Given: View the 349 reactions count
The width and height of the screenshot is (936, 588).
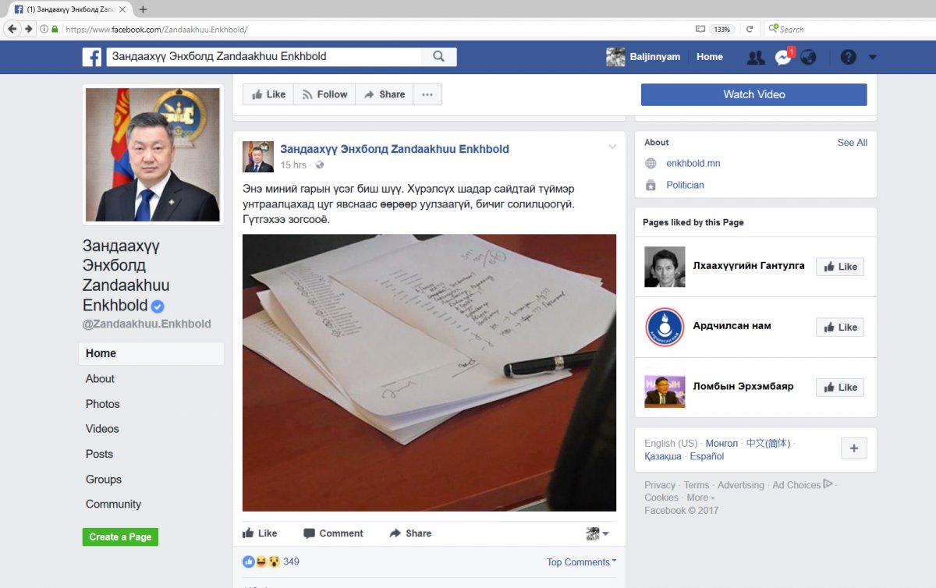Looking at the screenshot, I should (x=291, y=561).
